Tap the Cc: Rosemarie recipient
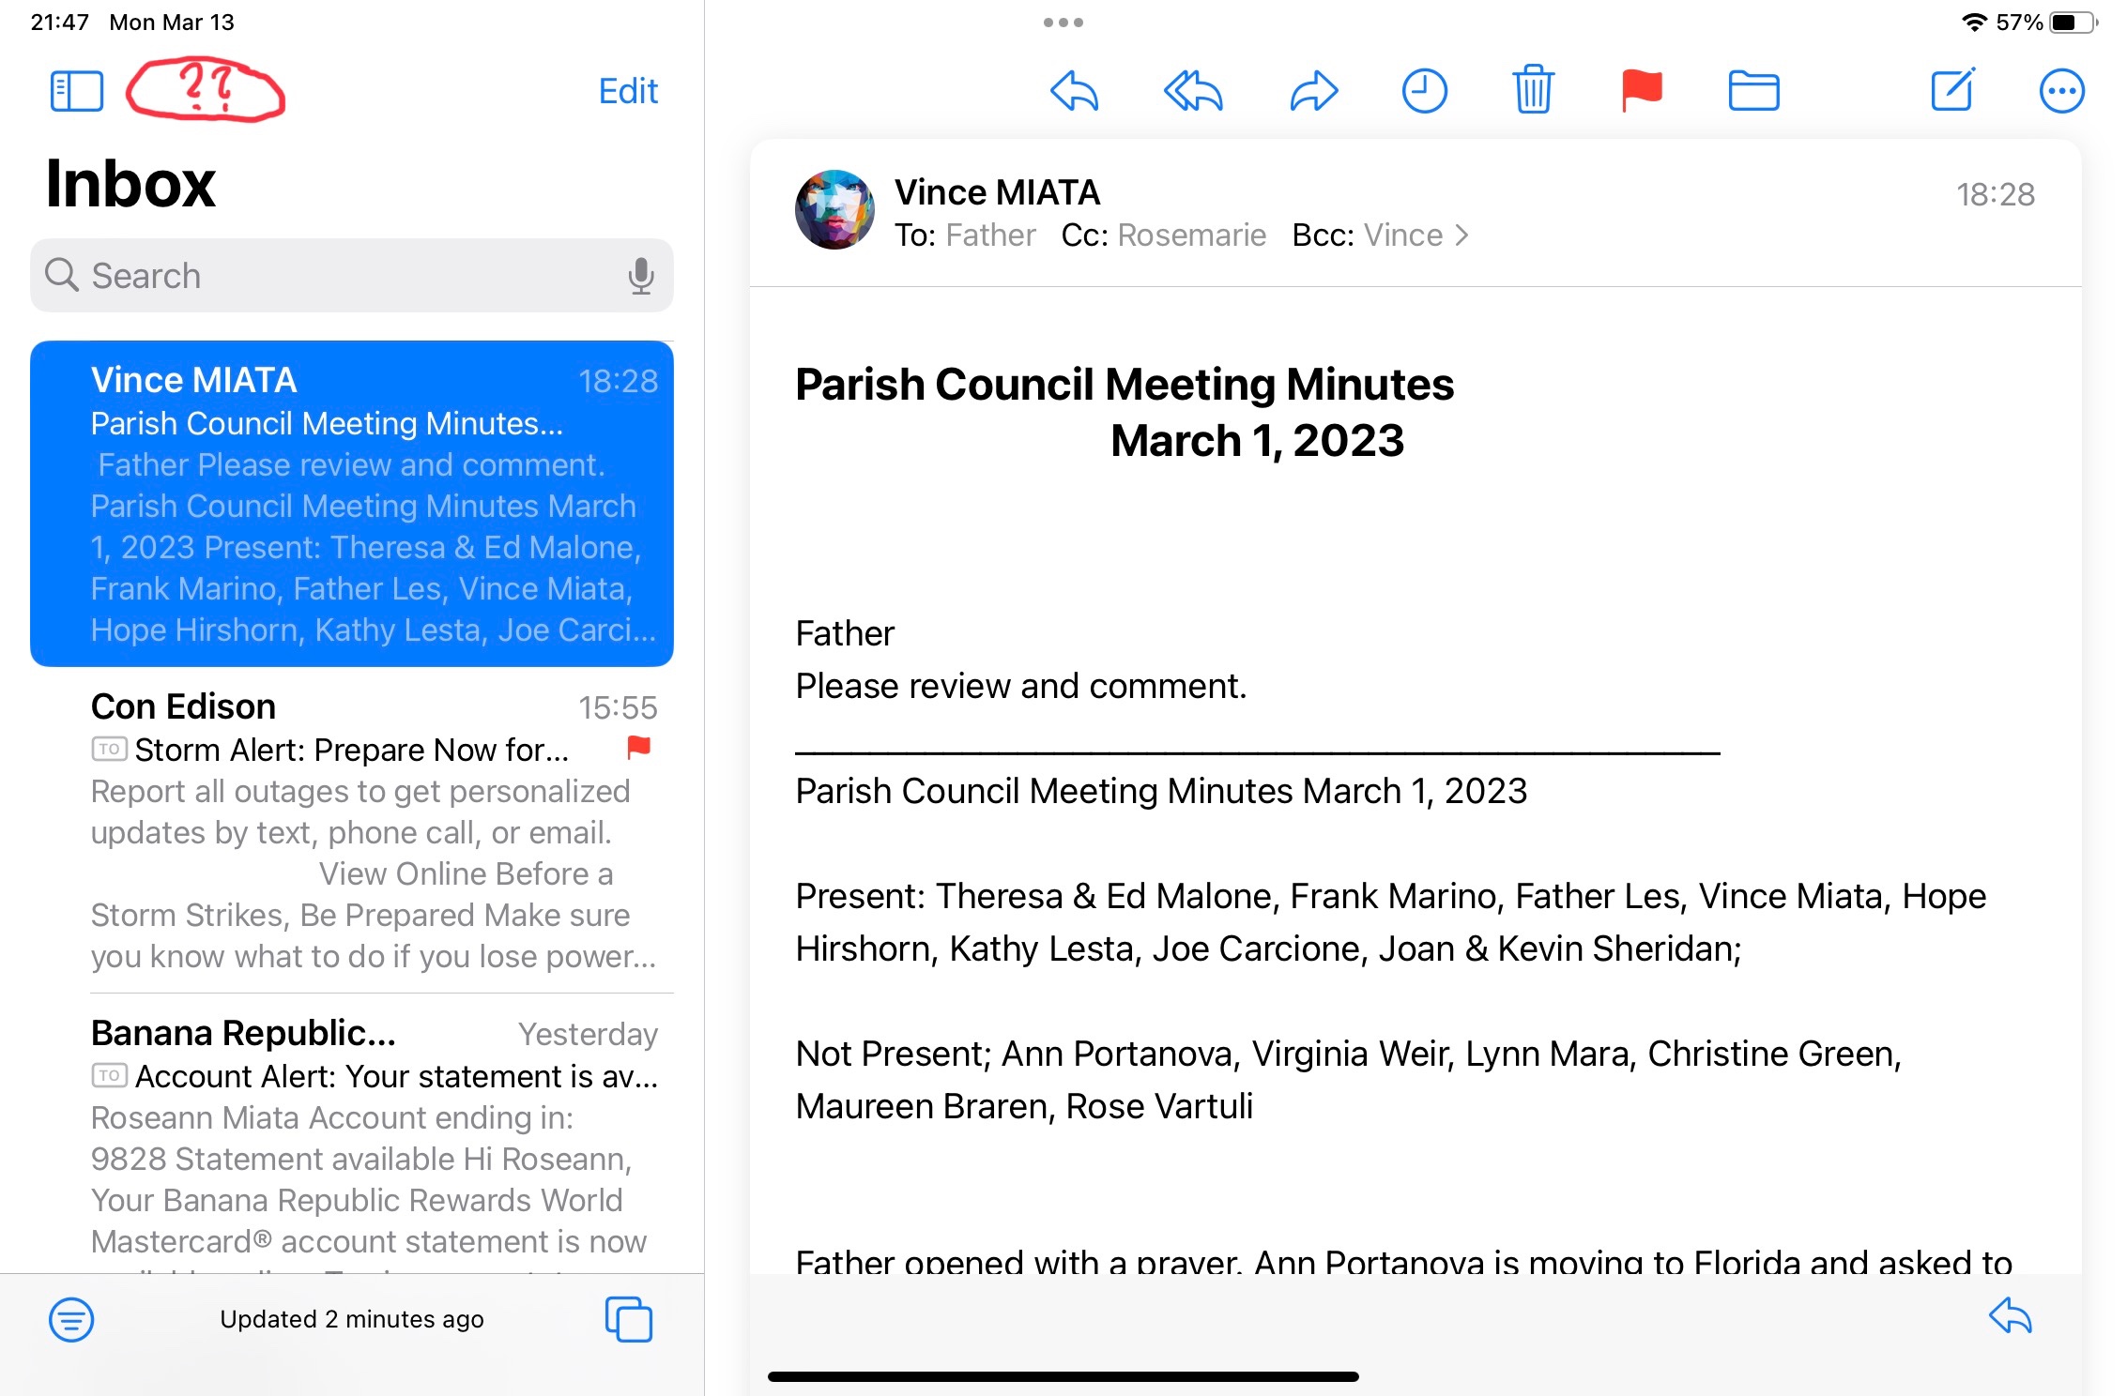Screen dimensions: 2127x1396 point(1163,235)
